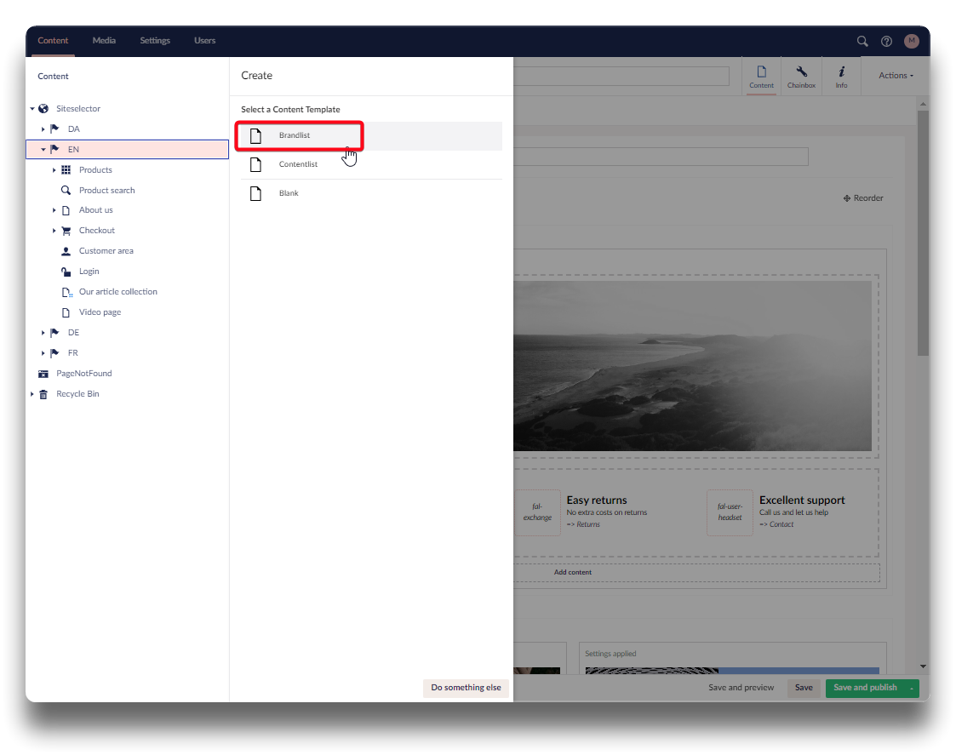956x755 pixels.
Task: Open the Actions dropdown menu
Action: (x=896, y=76)
